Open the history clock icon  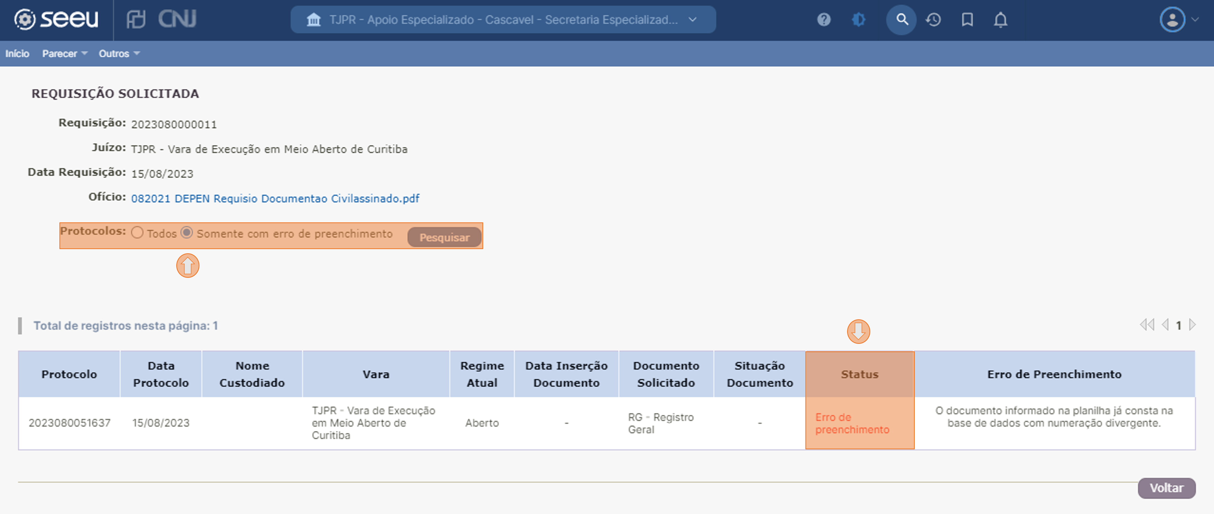click(x=933, y=20)
